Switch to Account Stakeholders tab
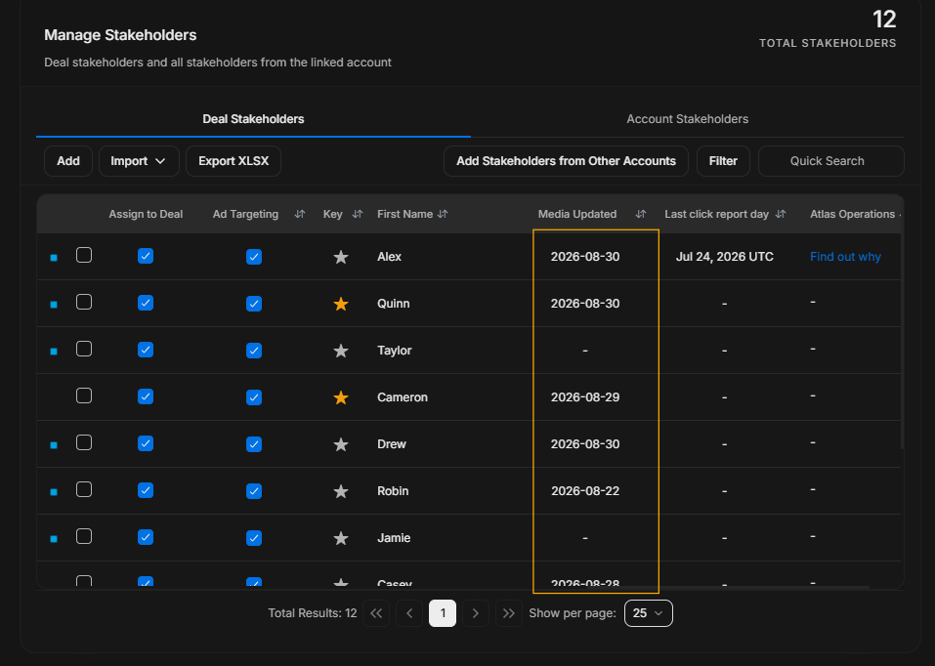This screenshot has height=666, width=935. tap(687, 119)
